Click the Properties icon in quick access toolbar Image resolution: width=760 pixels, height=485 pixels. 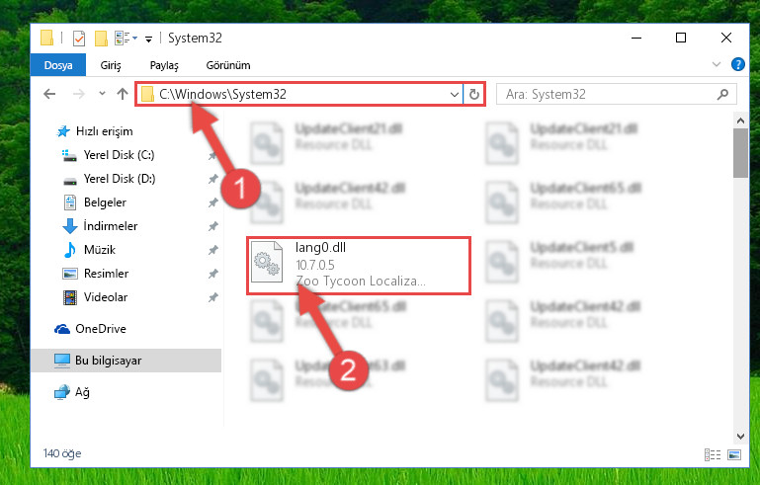[79, 38]
